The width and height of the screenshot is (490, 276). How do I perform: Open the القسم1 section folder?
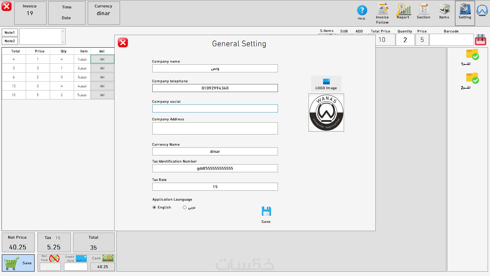pos(472,54)
